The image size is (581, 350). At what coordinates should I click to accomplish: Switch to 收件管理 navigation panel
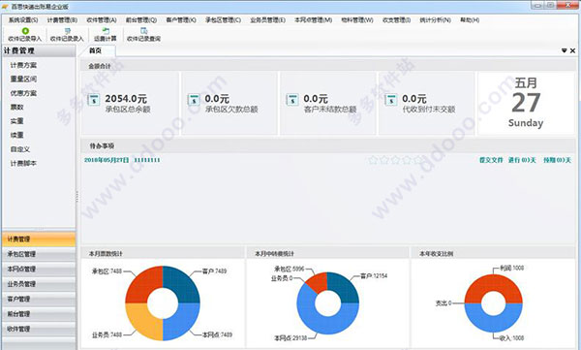[x=39, y=329]
